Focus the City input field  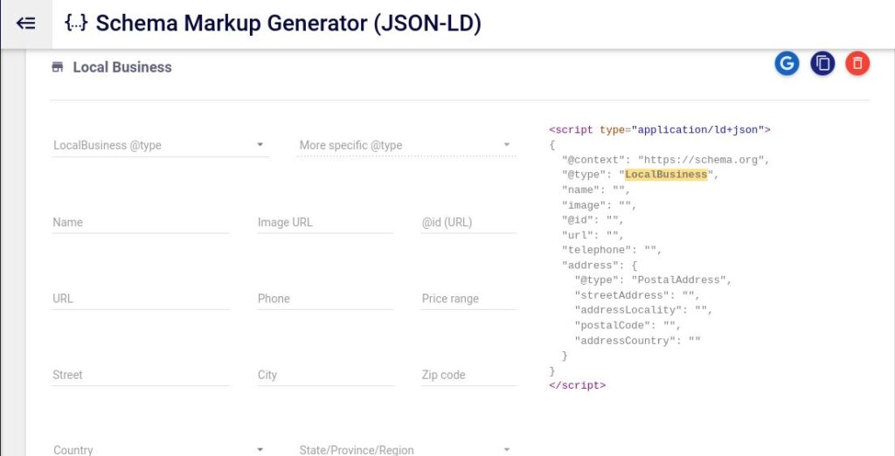point(325,375)
